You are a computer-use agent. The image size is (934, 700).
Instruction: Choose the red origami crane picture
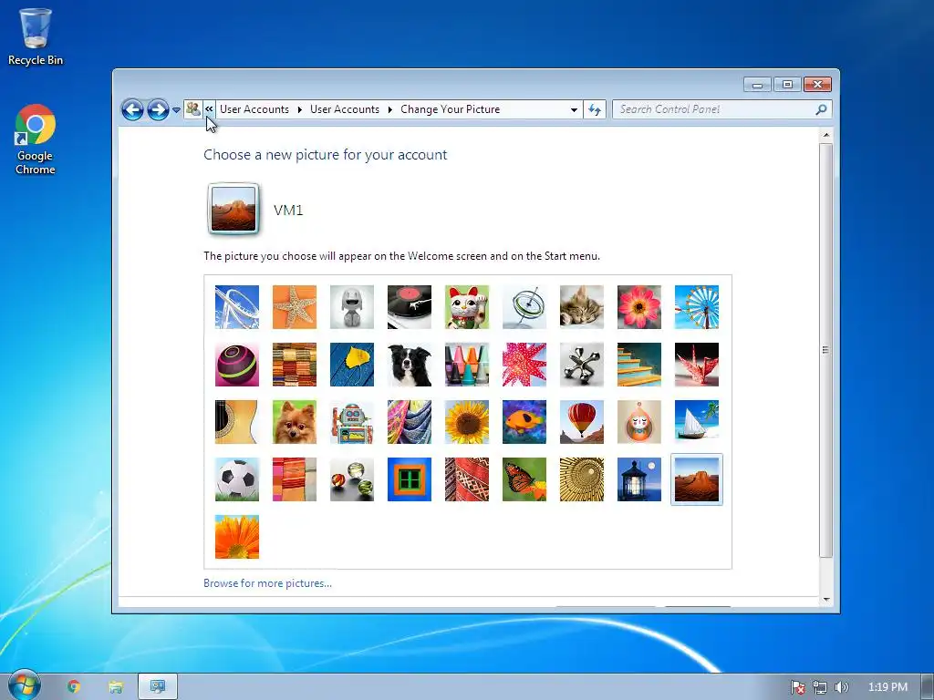point(697,365)
